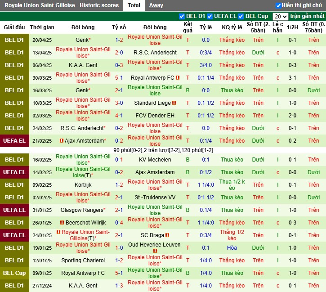The width and height of the screenshot is (326, 292).
Task: Switch to the Away tab
Action: point(156,5)
